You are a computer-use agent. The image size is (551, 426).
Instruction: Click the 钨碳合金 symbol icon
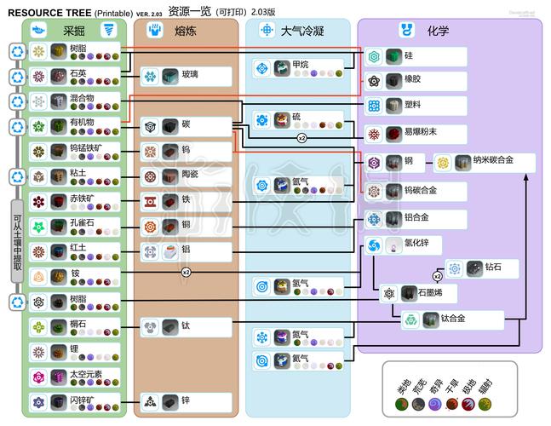pyautogui.click(x=374, y=191)
